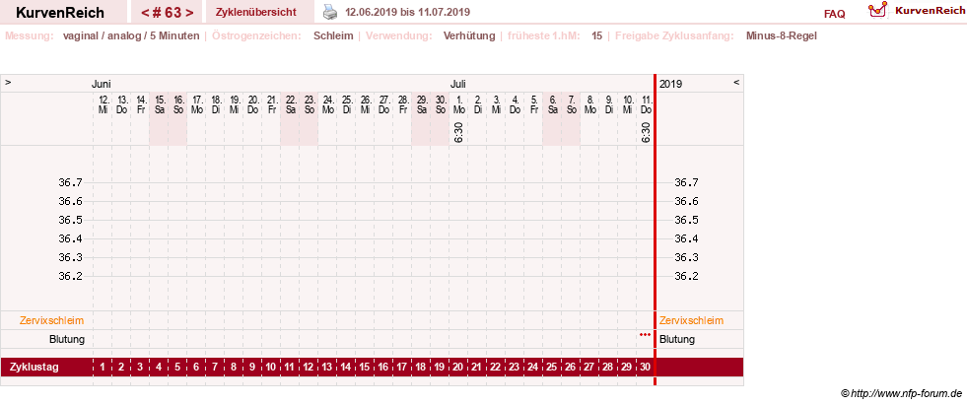The height and width of the screenshot is (405, 967).
Task: Click the Messung: label
Action: tap(30, 35)
